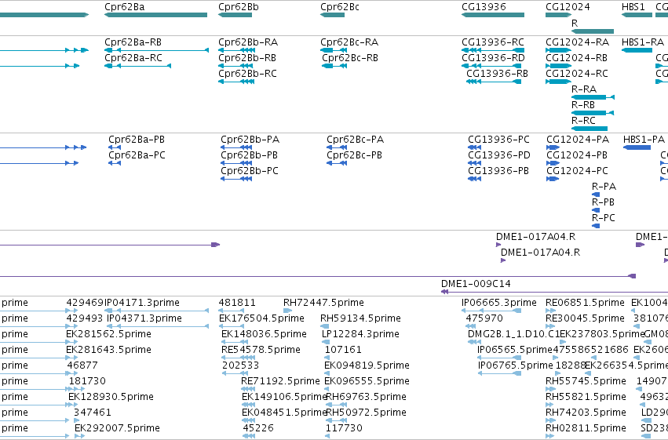This screenshot has height=440, width=668.
Task: Select the R-RC transcript label
Action: click(x=583, y=121)
